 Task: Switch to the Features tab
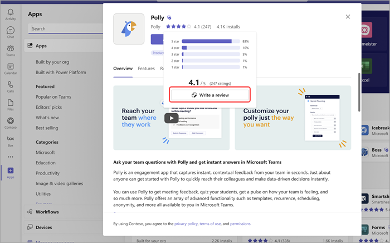pos(146,69)
